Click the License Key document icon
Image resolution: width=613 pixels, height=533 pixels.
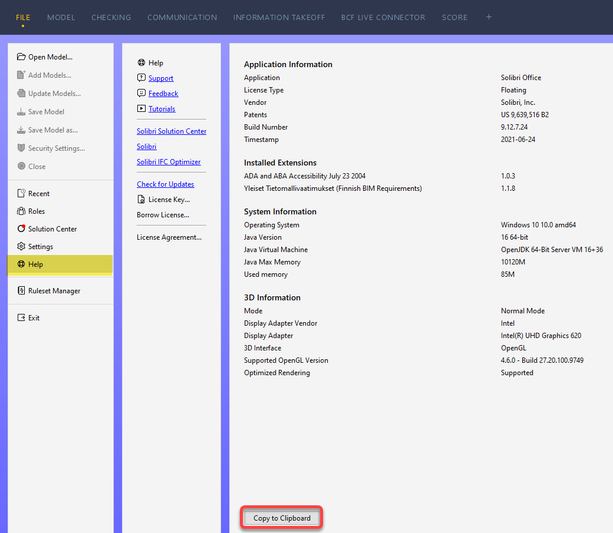click(141, 199)
